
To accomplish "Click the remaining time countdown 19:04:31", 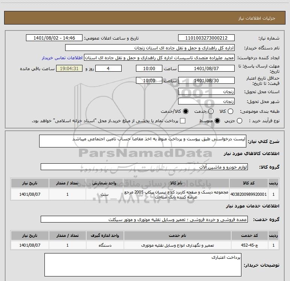I will (x=69, y=68).
